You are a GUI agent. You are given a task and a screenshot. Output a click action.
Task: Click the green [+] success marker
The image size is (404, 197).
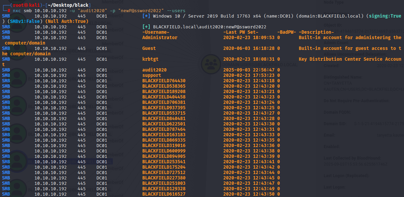(x=146, y=27)
